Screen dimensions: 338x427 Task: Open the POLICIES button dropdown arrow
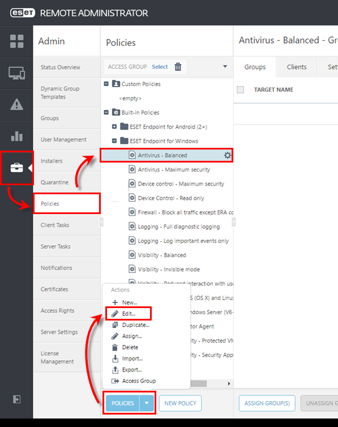pyautogui.click(x=147, y=403)
